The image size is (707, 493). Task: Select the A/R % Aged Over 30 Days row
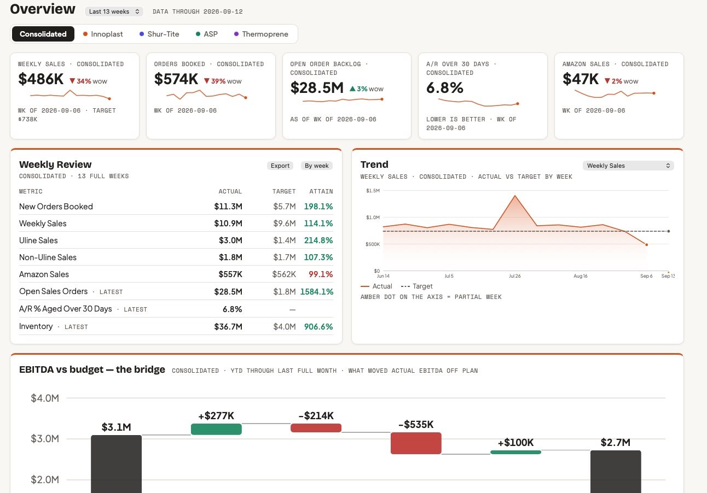point(176,309)
